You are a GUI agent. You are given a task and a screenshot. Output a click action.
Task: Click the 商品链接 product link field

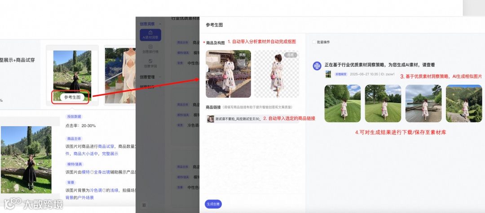pyautogui.click(x=252, y=119)
